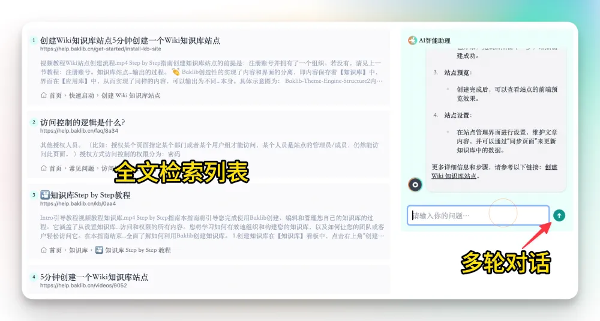Image resolution: width=600 pixels, height=321 pixels.
Task: Click the URL help.baklib.cn/faq/8a34
Action: (79, 130)
